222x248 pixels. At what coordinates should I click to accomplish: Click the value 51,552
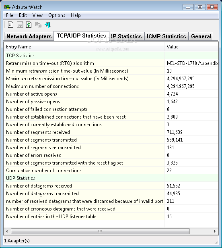tap(173, 186)
